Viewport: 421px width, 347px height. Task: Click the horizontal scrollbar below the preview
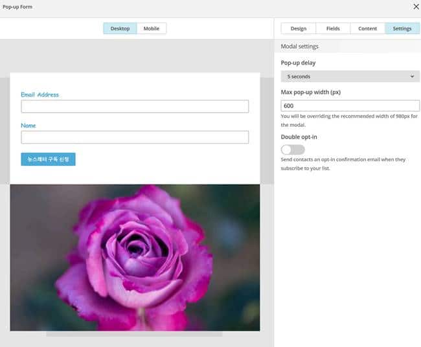tap(134, 335)
